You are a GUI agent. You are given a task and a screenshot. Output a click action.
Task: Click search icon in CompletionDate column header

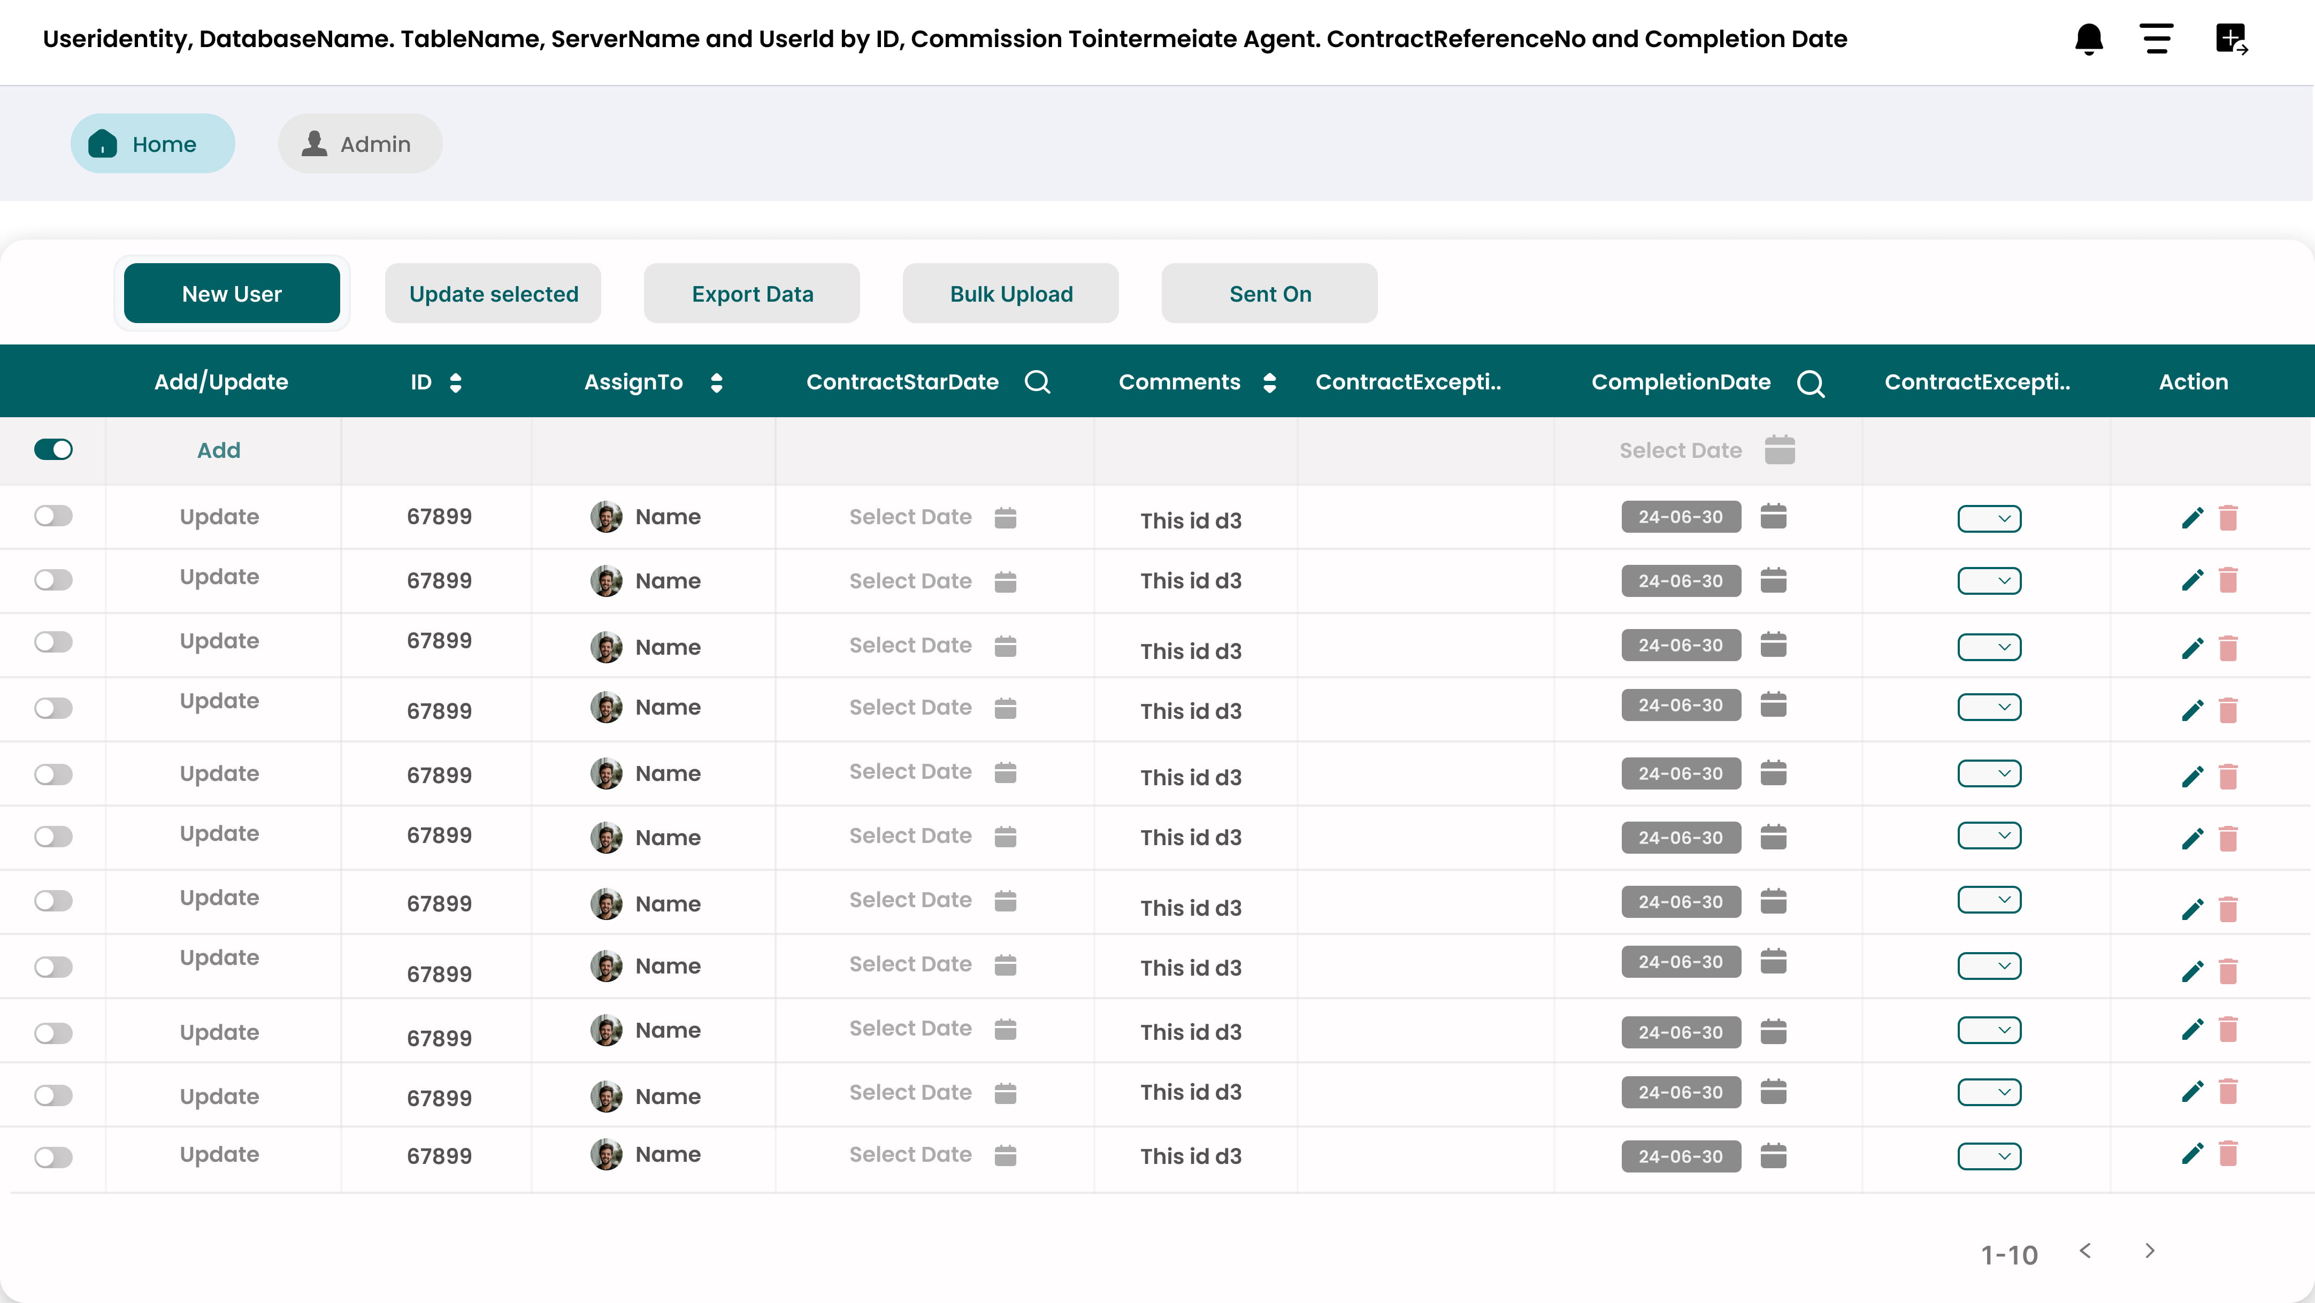(1810, 384)
